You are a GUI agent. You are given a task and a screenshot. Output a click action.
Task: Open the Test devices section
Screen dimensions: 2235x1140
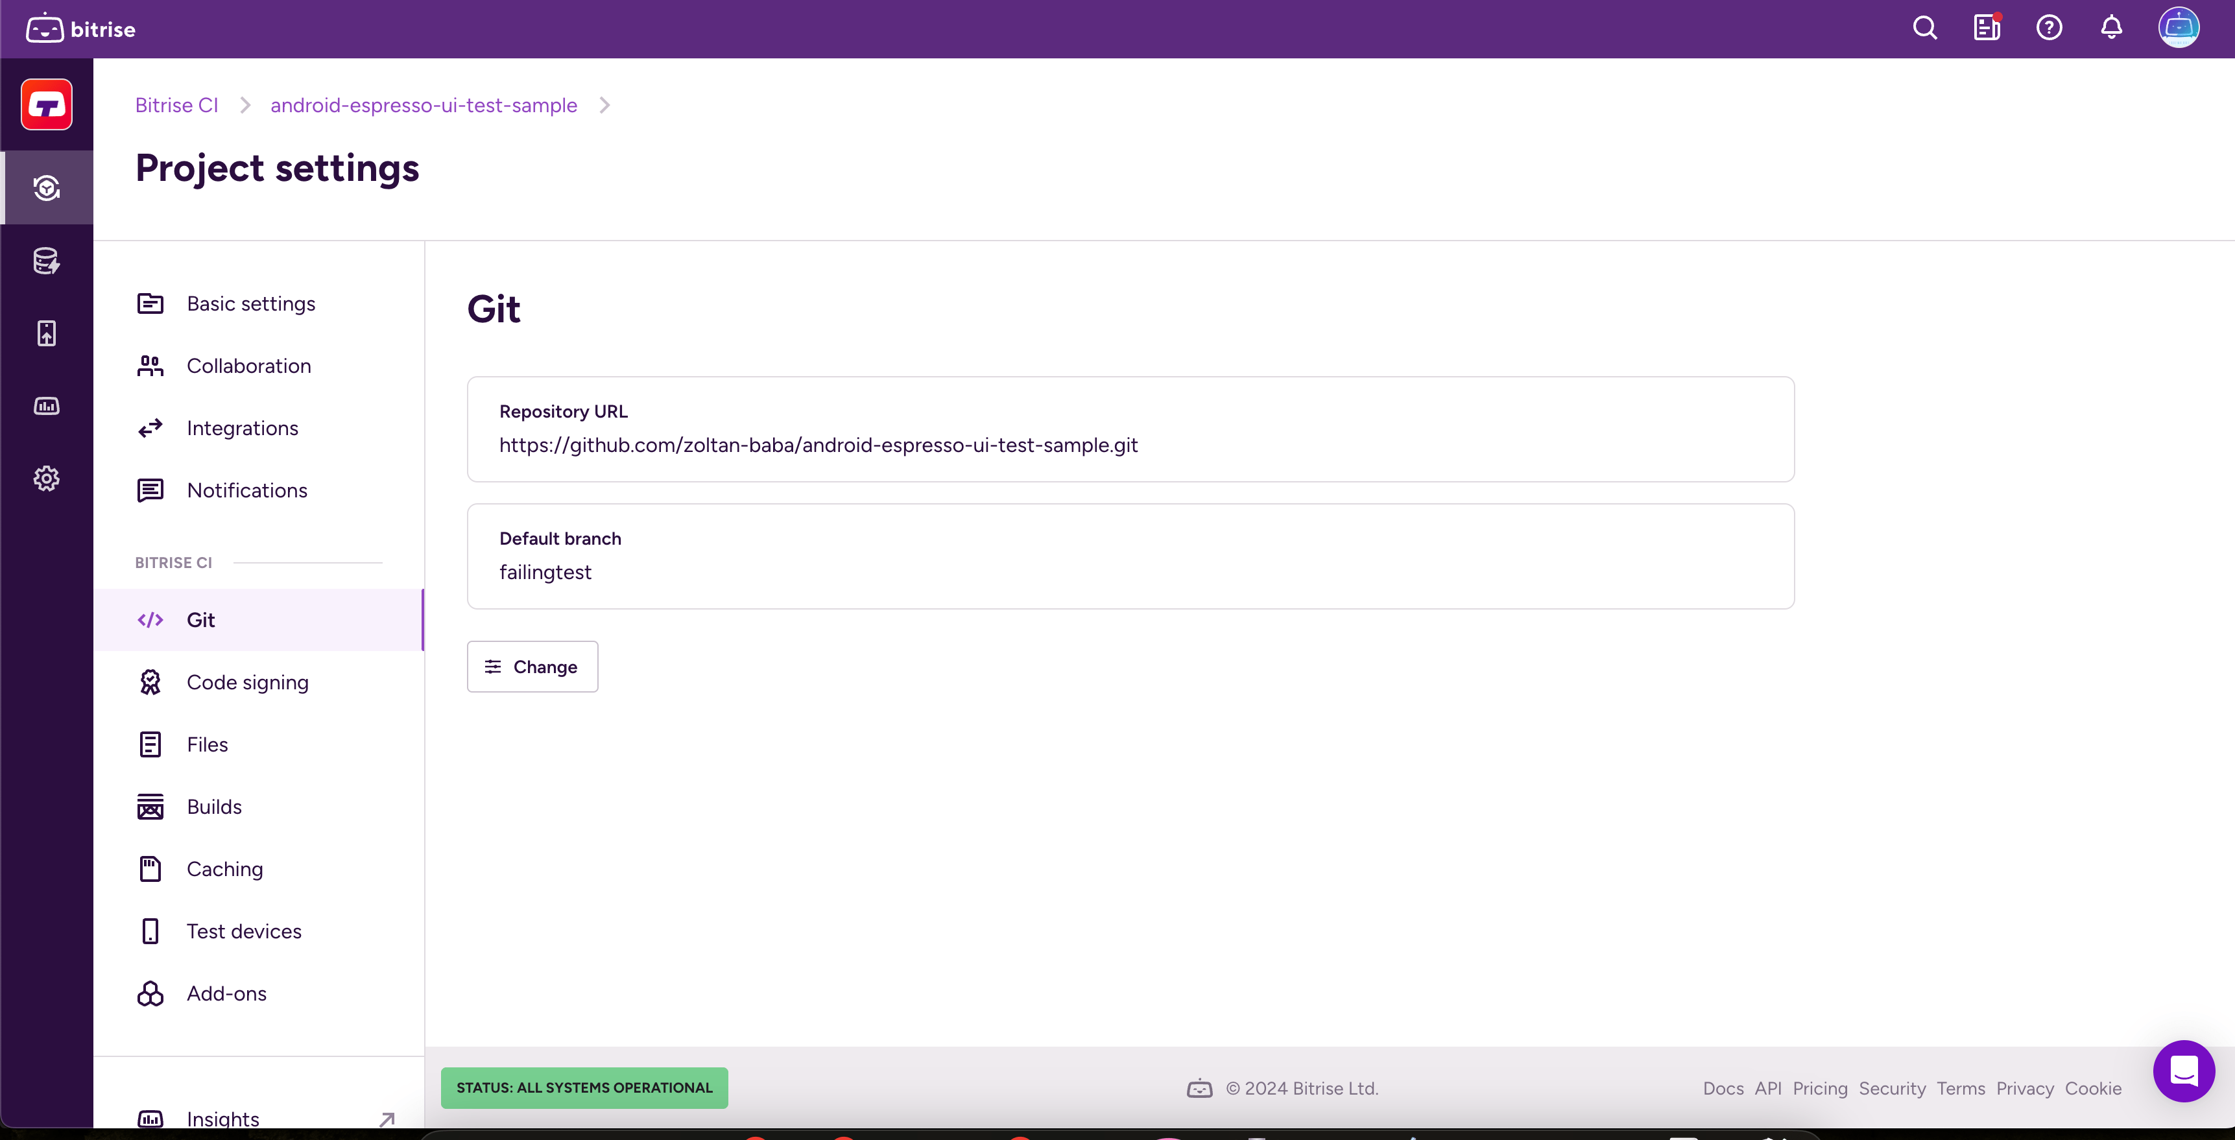tap(244, 931)
